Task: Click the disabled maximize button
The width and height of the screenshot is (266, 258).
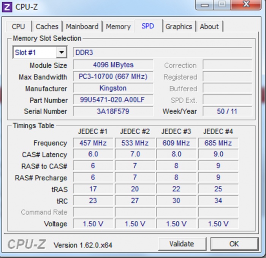Action: (x=222, y=5)
